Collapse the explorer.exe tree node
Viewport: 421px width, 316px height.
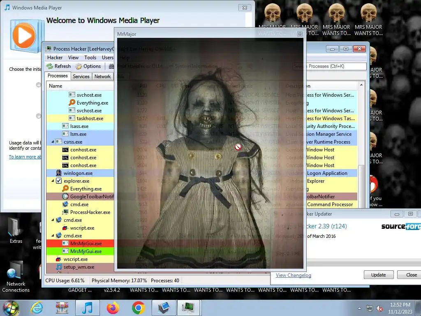click(53, 181)
